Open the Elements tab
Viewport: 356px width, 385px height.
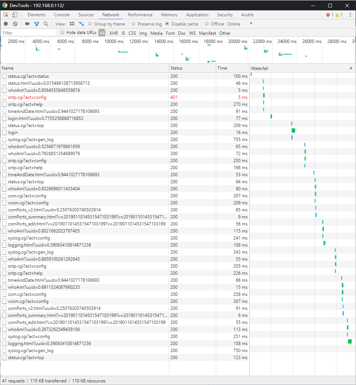[36, 15]
